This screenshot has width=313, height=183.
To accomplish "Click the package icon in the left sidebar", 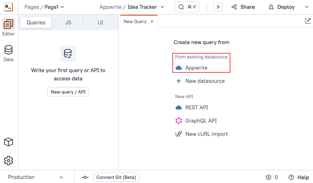I will pyautogui.click(x=9, y=142).
